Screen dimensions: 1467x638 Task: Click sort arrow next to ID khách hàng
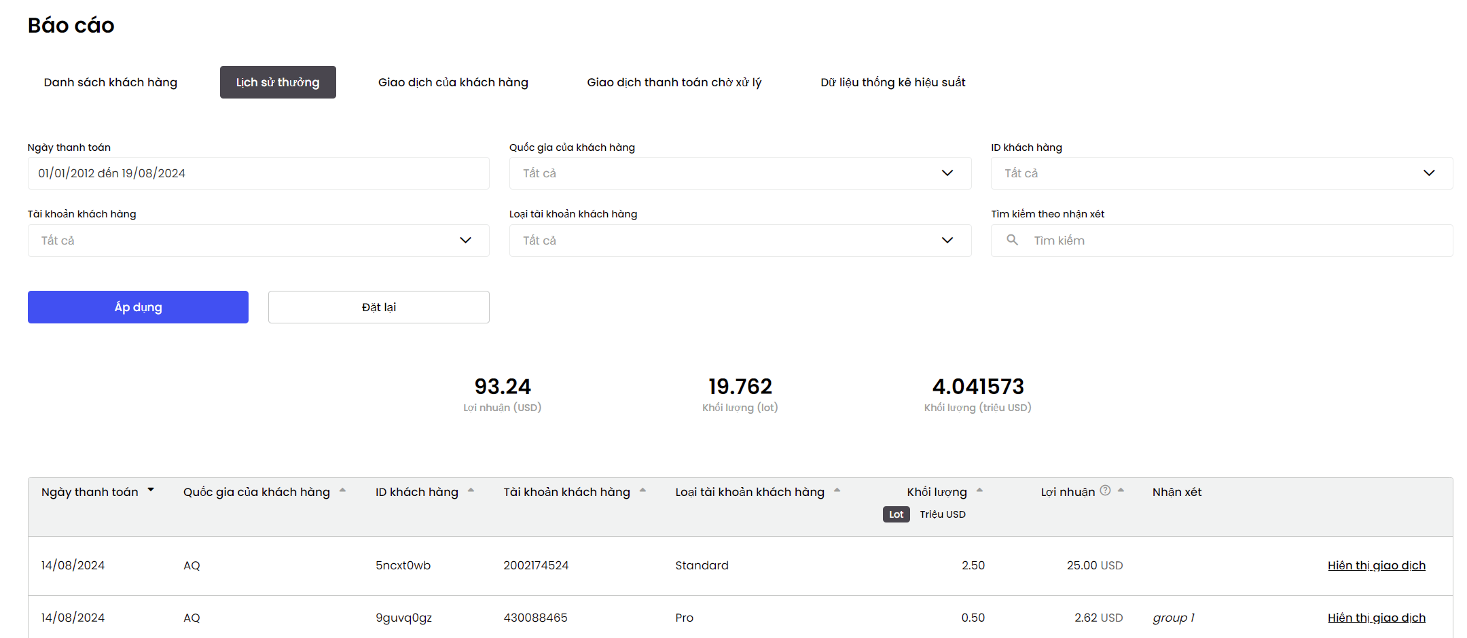click(471, 490)
